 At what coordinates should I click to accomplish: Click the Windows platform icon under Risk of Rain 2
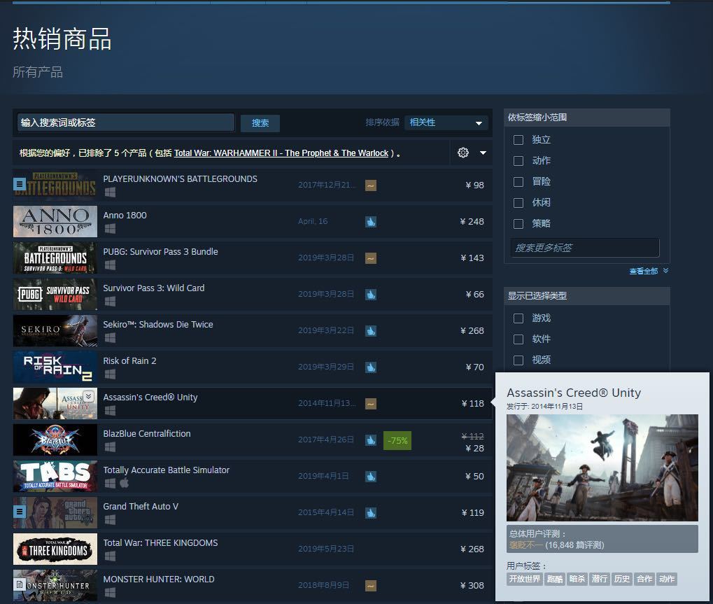tap(110, 374)
